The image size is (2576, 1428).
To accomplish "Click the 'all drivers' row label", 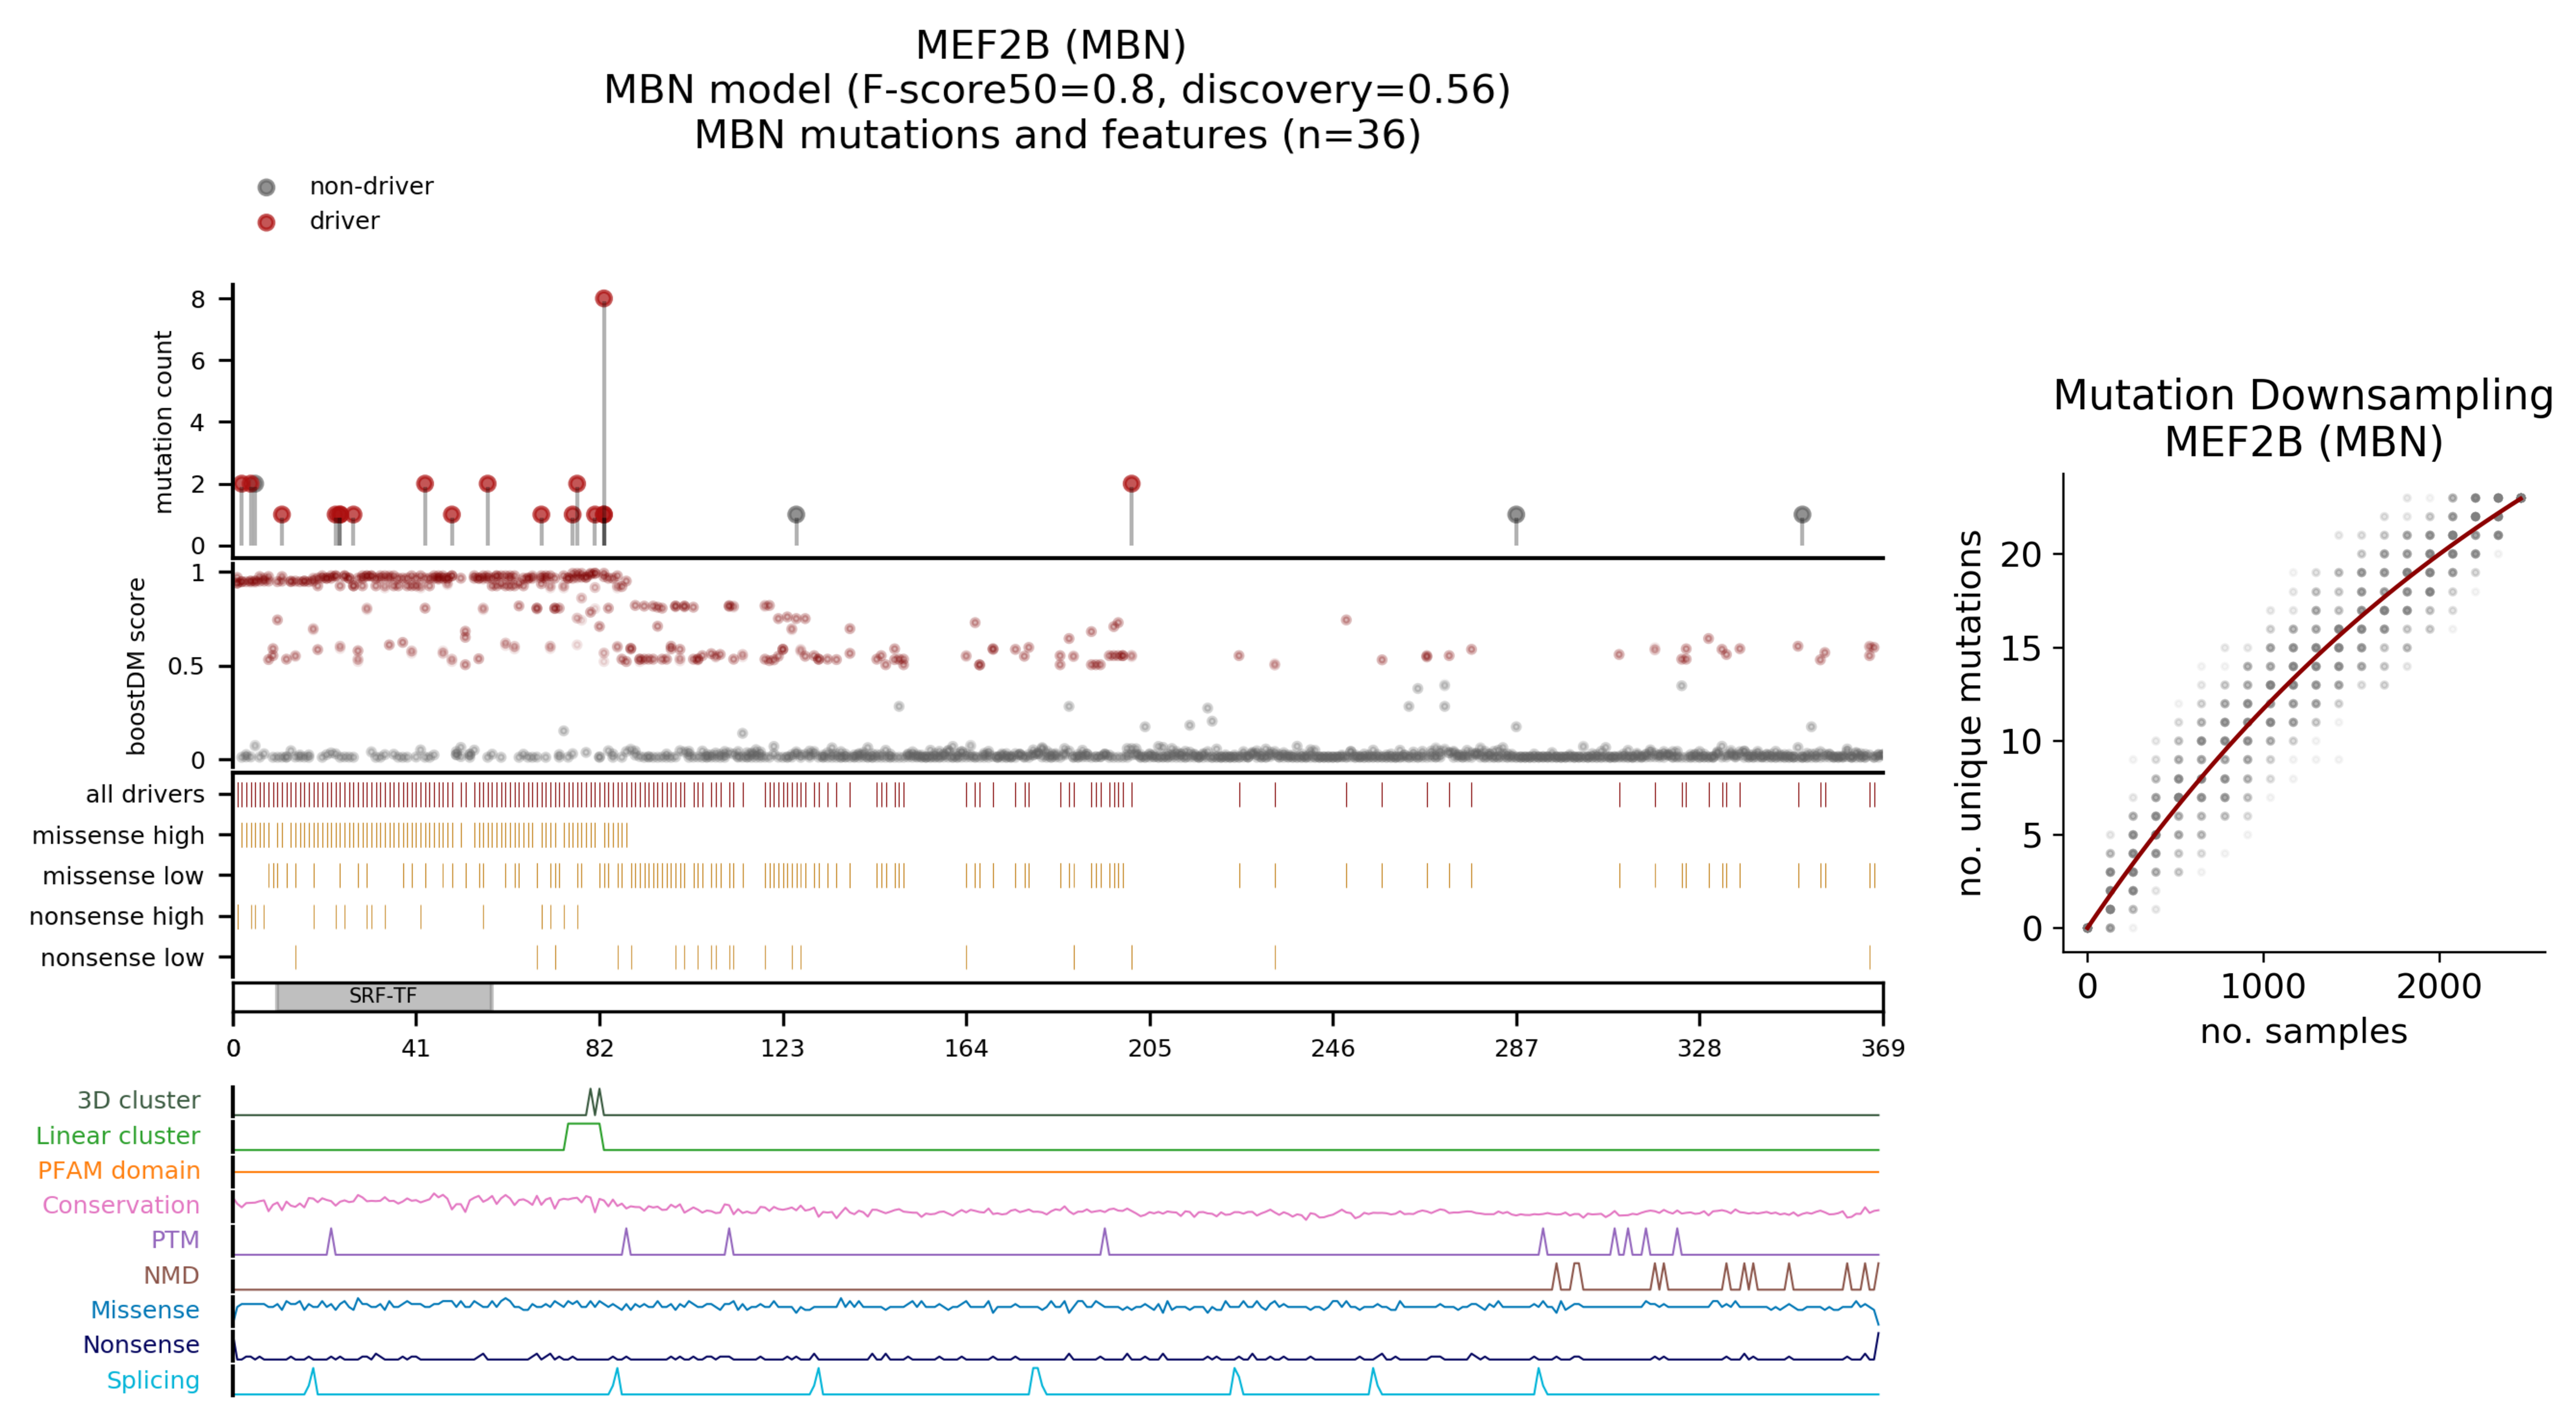I will [x=145, y=794].
